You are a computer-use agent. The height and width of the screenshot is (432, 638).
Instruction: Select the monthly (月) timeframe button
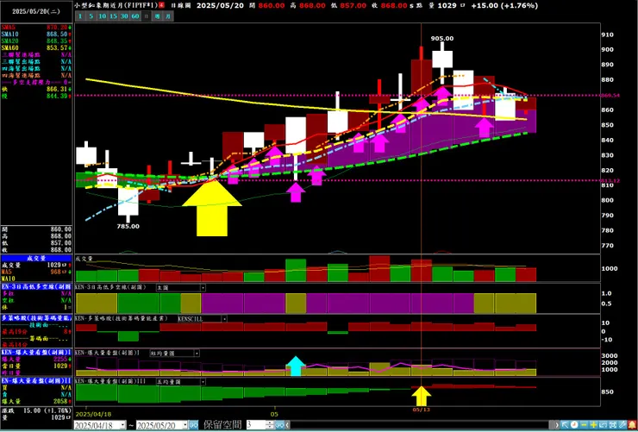168,16
